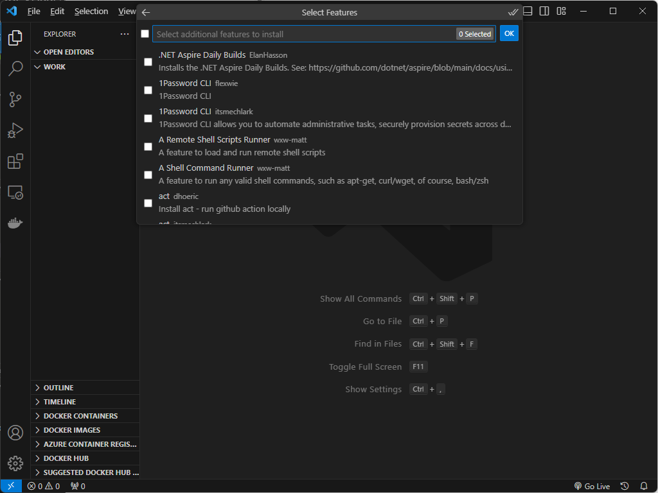
Task: Open the notifications bell icon
Action: [644, 486]
